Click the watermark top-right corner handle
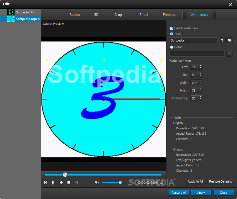This screenshot has width=237, height=199. tap(161, 60)
